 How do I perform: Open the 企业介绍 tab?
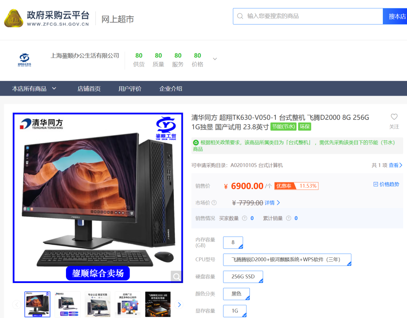tap(171, 89)
